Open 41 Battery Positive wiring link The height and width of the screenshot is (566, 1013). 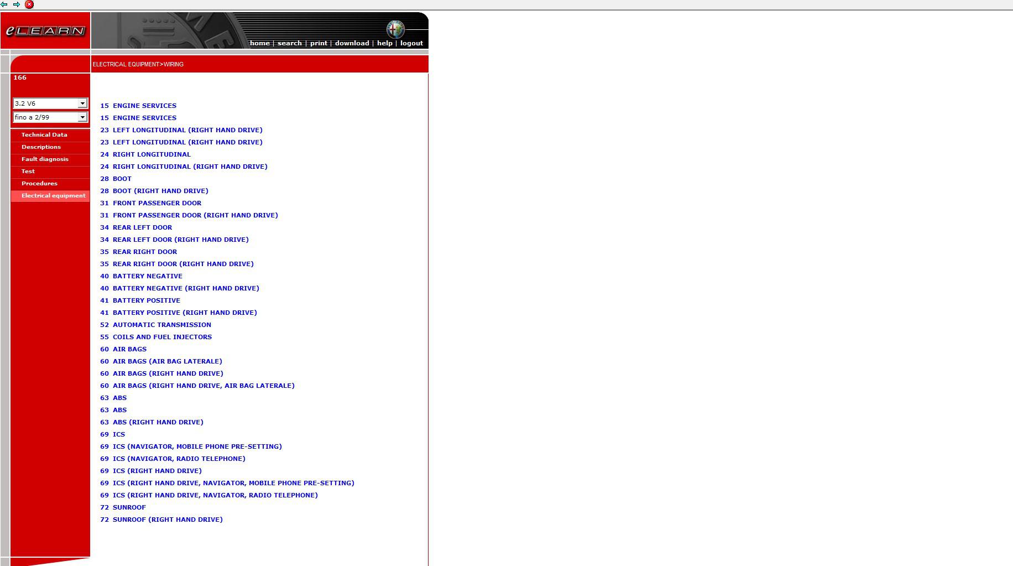(x=146, y=300)
